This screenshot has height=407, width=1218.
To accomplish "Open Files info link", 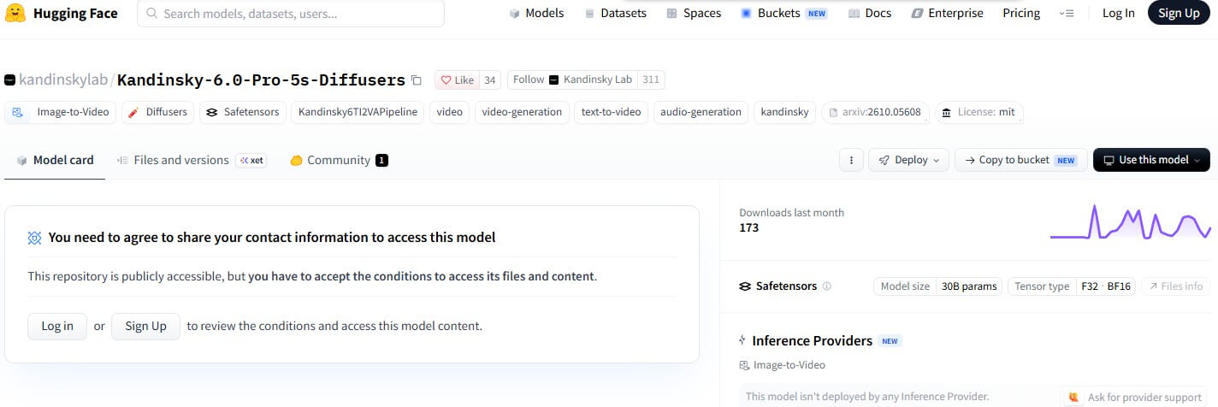I will click(x=1176, y=286).
